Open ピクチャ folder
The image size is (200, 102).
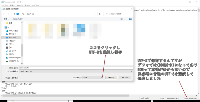coord(10,44)
